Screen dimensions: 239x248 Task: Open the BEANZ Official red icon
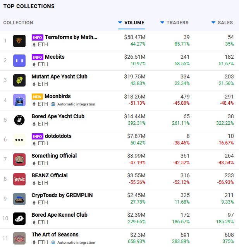coord(19,179)
